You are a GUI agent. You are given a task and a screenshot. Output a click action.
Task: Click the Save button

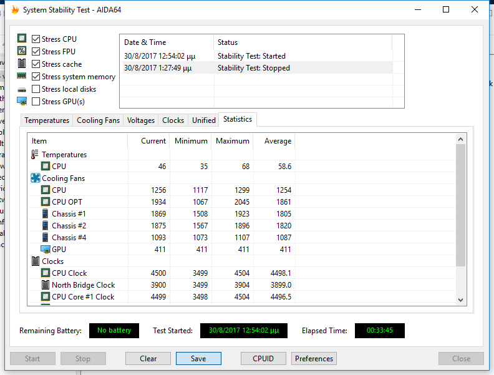(x=198, y=359)
